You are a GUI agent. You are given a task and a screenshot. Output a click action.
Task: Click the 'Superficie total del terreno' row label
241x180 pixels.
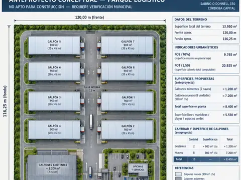pos(192,26)
